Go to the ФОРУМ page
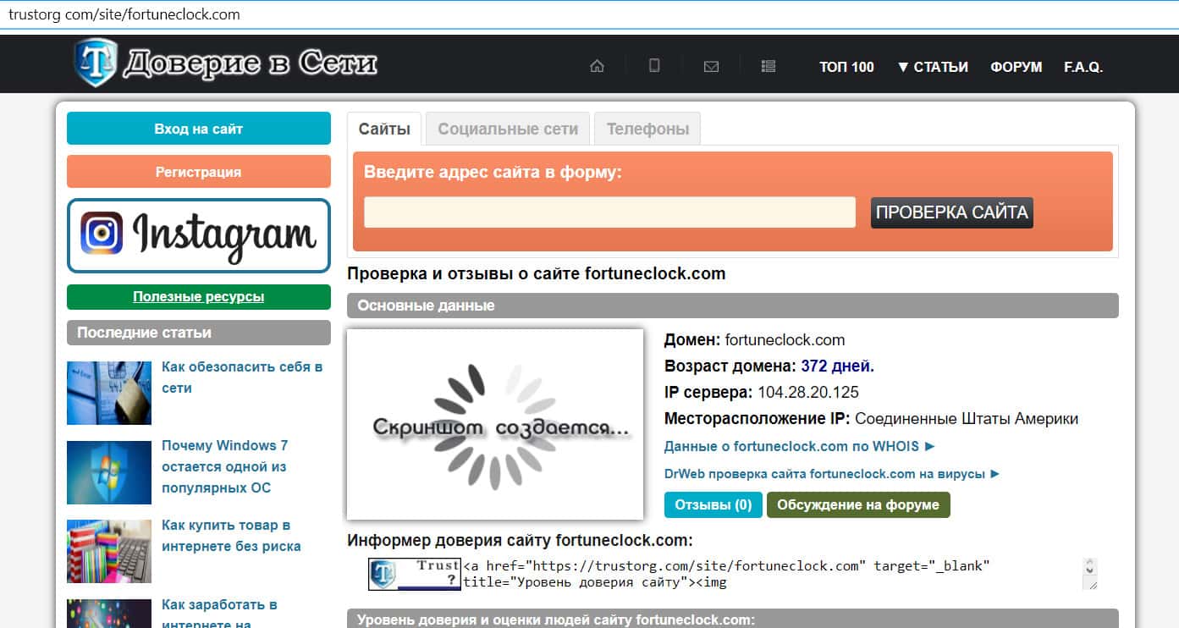1179x628 pixels. click(x=1016, y=67)
